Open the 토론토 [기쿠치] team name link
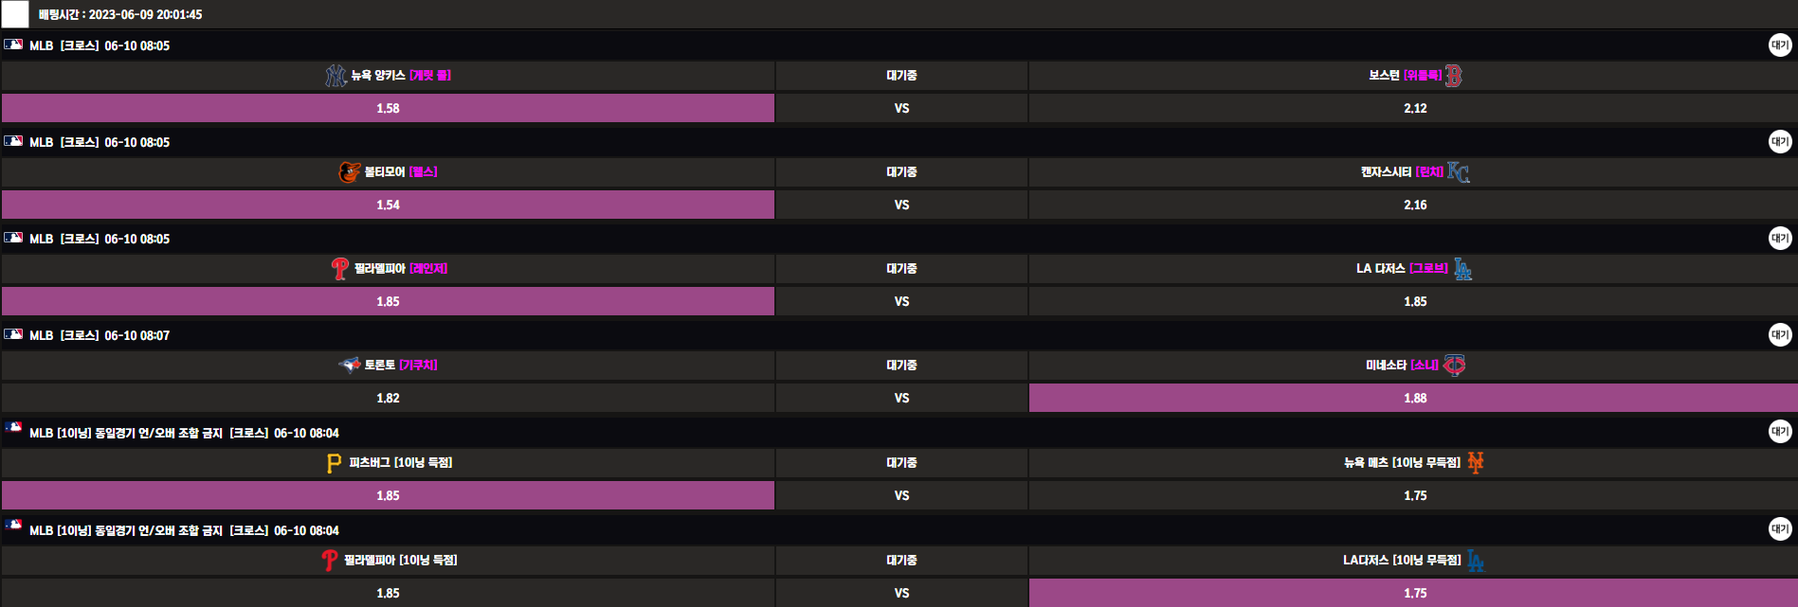The image size is (1798, 607). pos(401,366)
